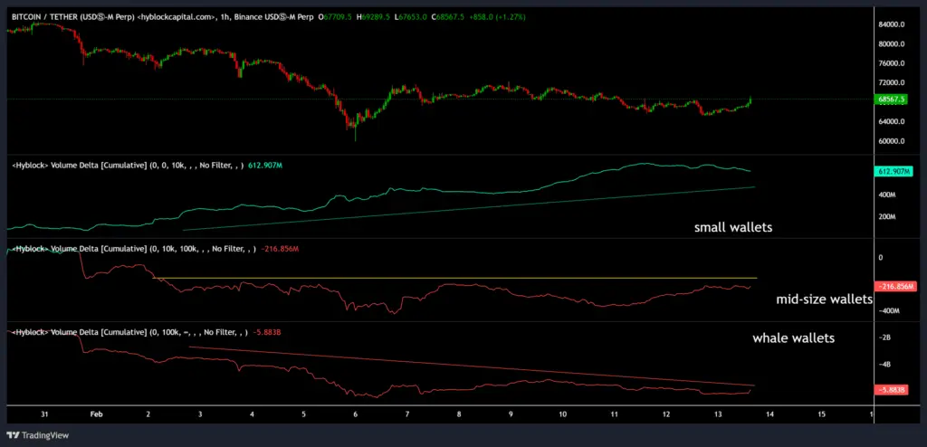The height and width of the screenshot is (447, 927).
Task: Click the 'mid-size wallets' text annotation
Action: pos(824,299)
